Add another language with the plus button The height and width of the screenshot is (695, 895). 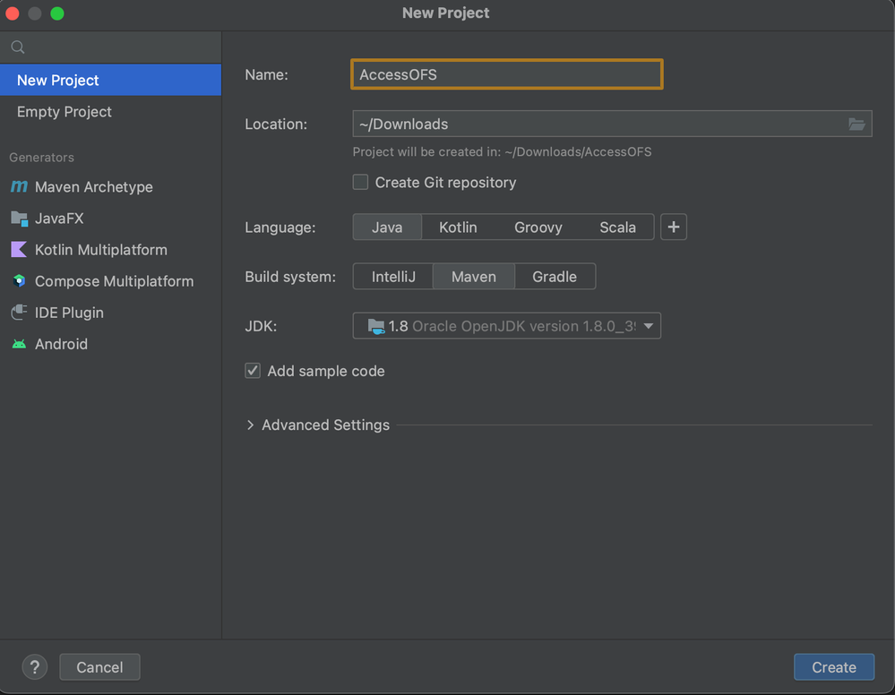coord(674,227)
